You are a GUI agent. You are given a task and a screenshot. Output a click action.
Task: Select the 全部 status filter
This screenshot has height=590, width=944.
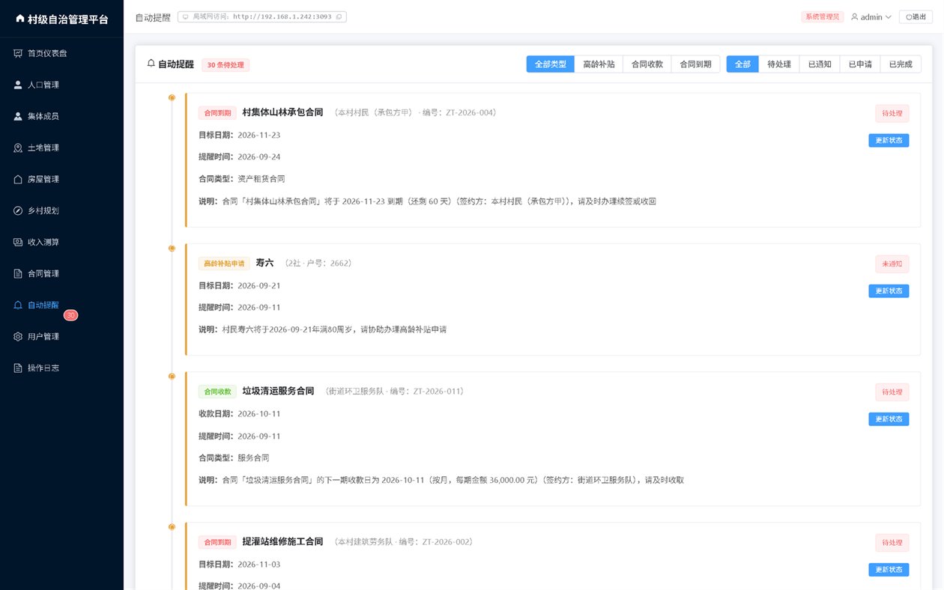click(x=742, y=64)
